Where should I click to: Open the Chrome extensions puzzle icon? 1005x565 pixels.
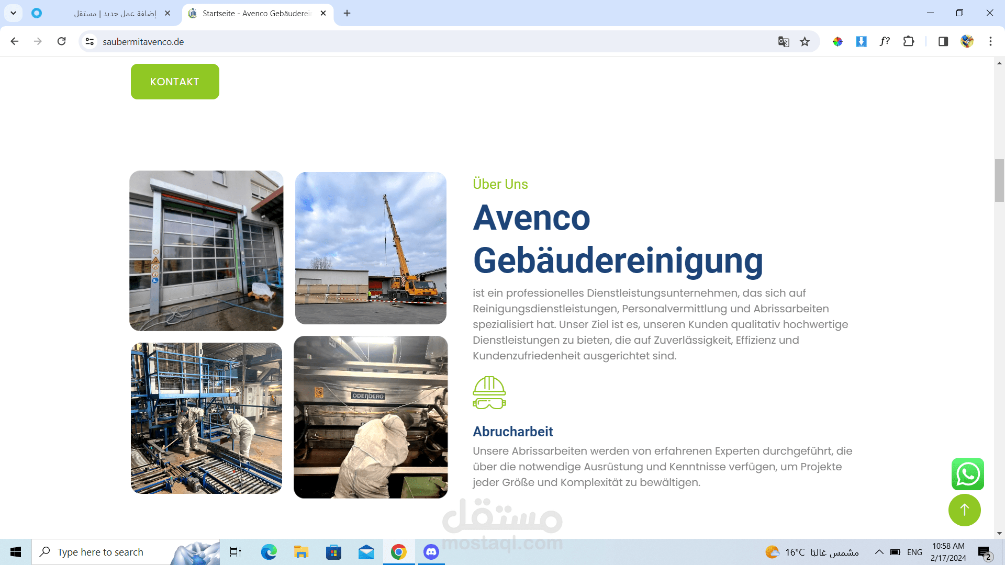coord(909,41)
